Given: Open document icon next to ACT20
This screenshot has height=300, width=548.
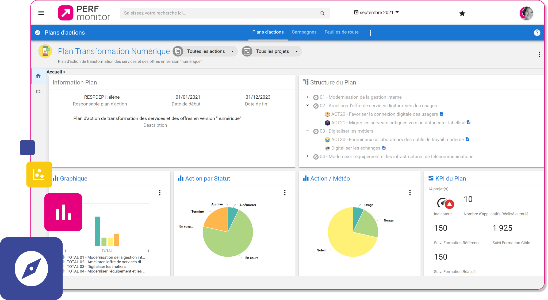Looking at the screenshot, I should pos(442,114).
